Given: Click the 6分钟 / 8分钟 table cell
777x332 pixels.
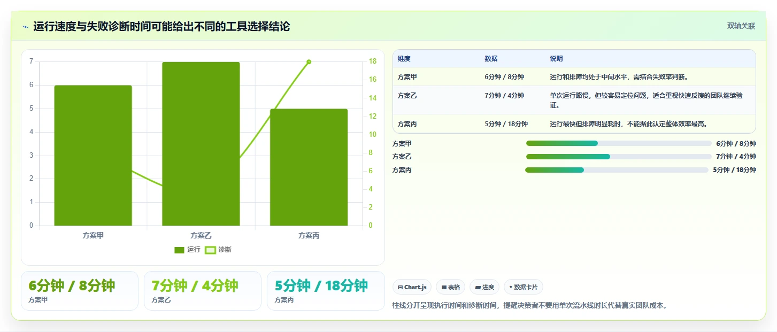Looking at the screenshot, I should (x=504, y=77).
